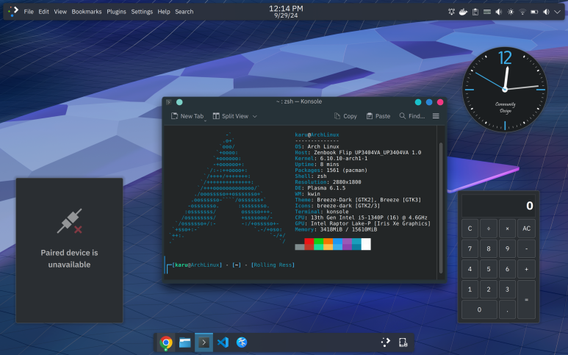Expand hidden system tray icons arrow
This screenshot has width=568, height=355.
(x=558, y=12)
